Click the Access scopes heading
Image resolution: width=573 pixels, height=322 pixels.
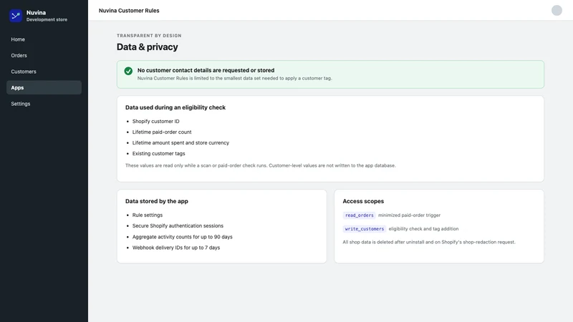[363, 201]
